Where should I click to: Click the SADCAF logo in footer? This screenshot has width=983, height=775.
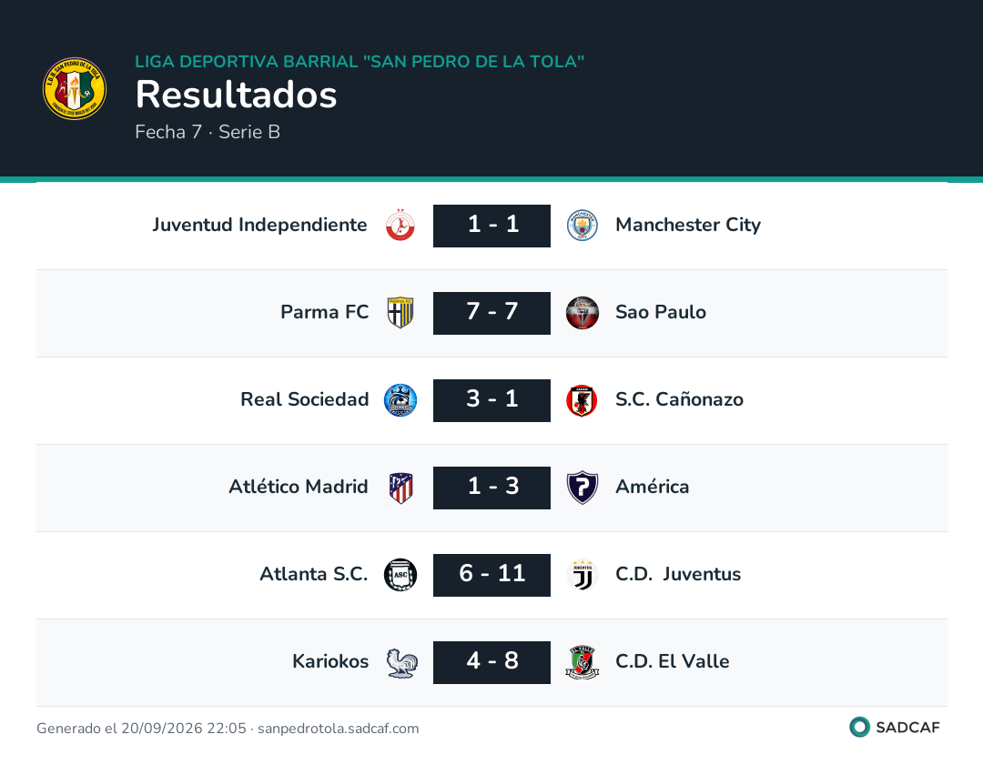[x=895, y=727]
